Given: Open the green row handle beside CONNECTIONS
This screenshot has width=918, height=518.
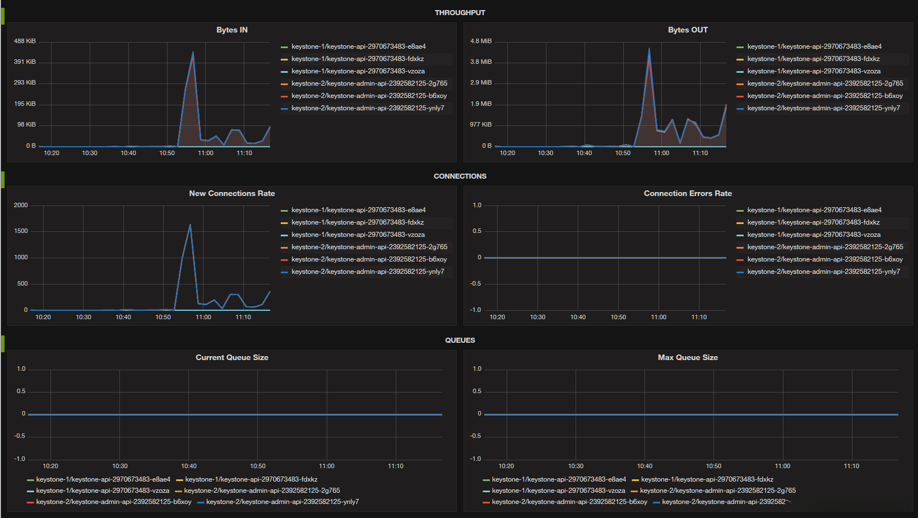Looking at the screenshot, I should [x=2, y=180].
